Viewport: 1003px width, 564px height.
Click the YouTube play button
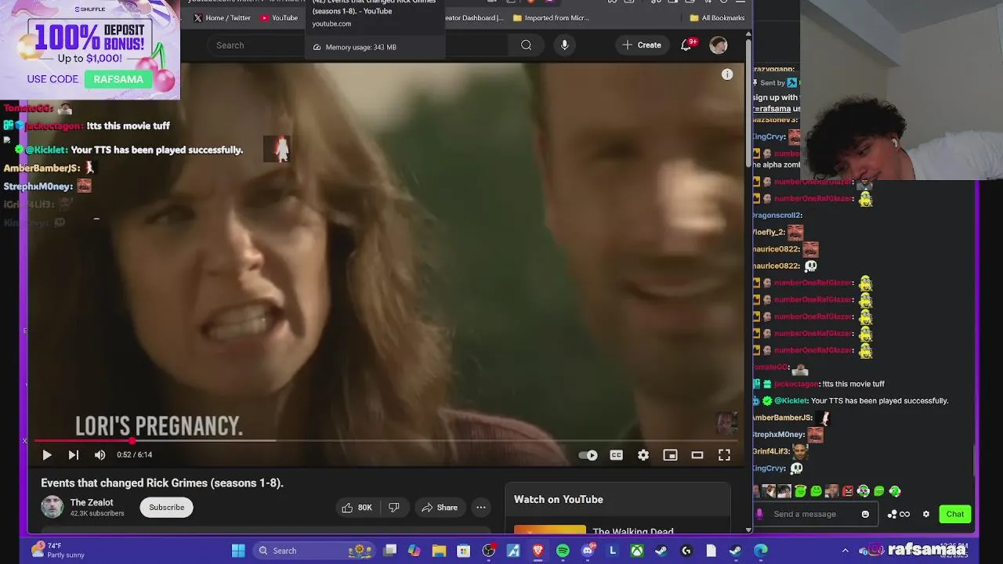pyautogui.click(x=46, y=455)
